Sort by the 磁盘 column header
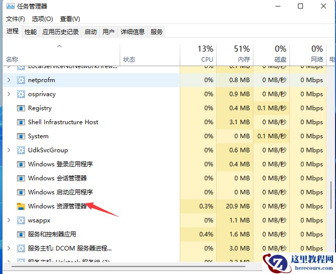Screen dimensions: 336x274 click(271, 55)
